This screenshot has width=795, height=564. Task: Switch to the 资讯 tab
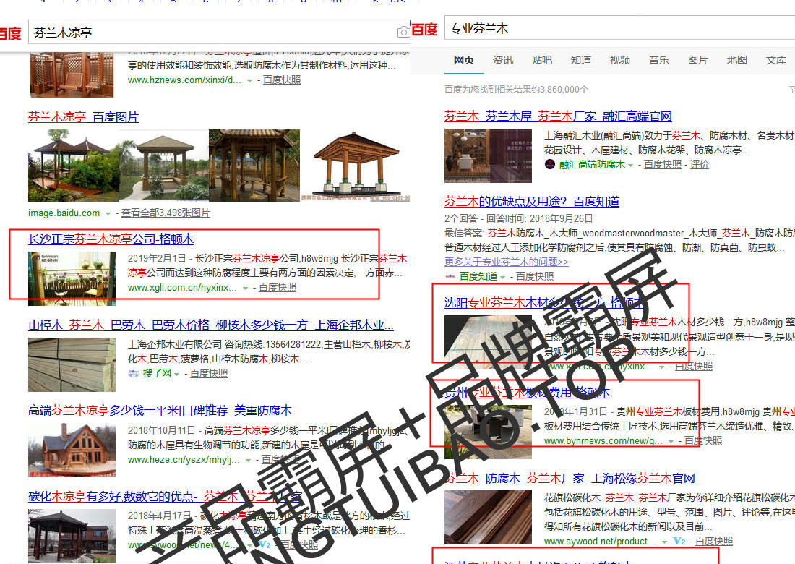(502, 60)
